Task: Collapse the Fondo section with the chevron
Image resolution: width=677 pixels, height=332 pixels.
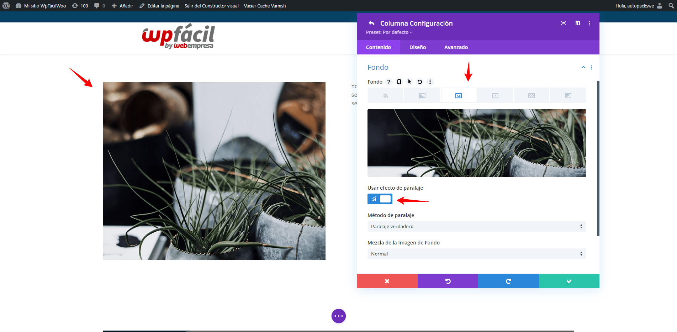Action: click(x=583, y=67)
